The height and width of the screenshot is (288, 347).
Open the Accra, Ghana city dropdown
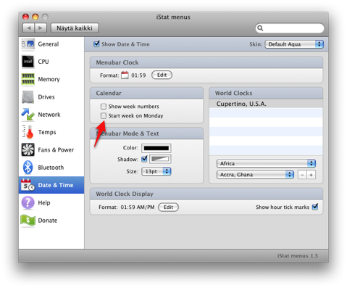(x=255, y=175)
